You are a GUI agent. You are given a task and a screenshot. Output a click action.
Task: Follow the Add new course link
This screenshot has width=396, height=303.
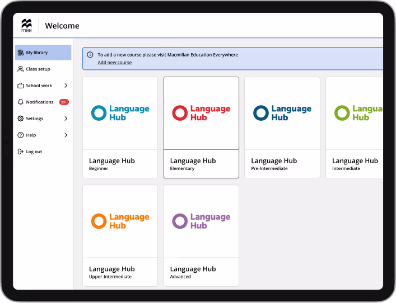(115, 63)
